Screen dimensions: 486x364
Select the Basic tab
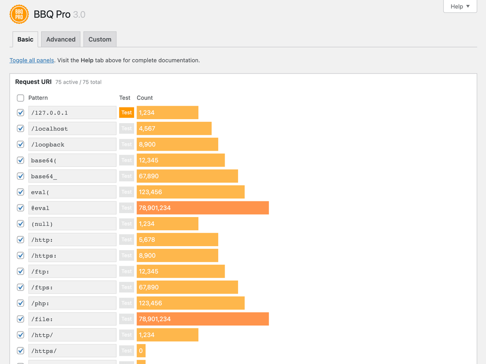(x=25, y=39)
